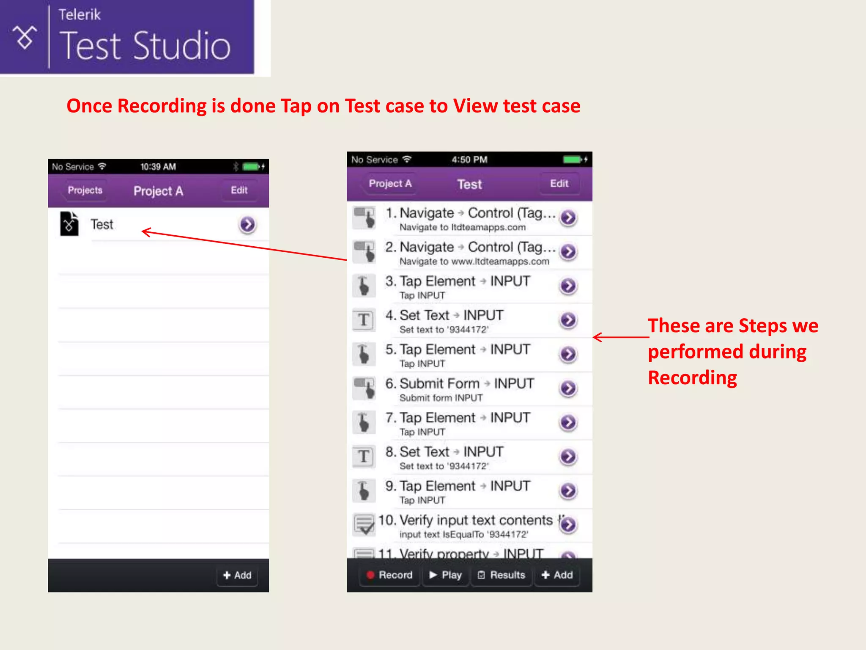Run the test with the Play button
This screenshot has height=650, width=866.
coord(446,575)
